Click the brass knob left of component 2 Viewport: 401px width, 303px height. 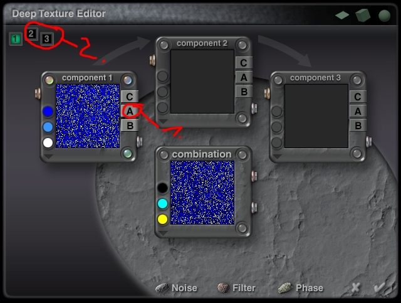coord(152,60)
